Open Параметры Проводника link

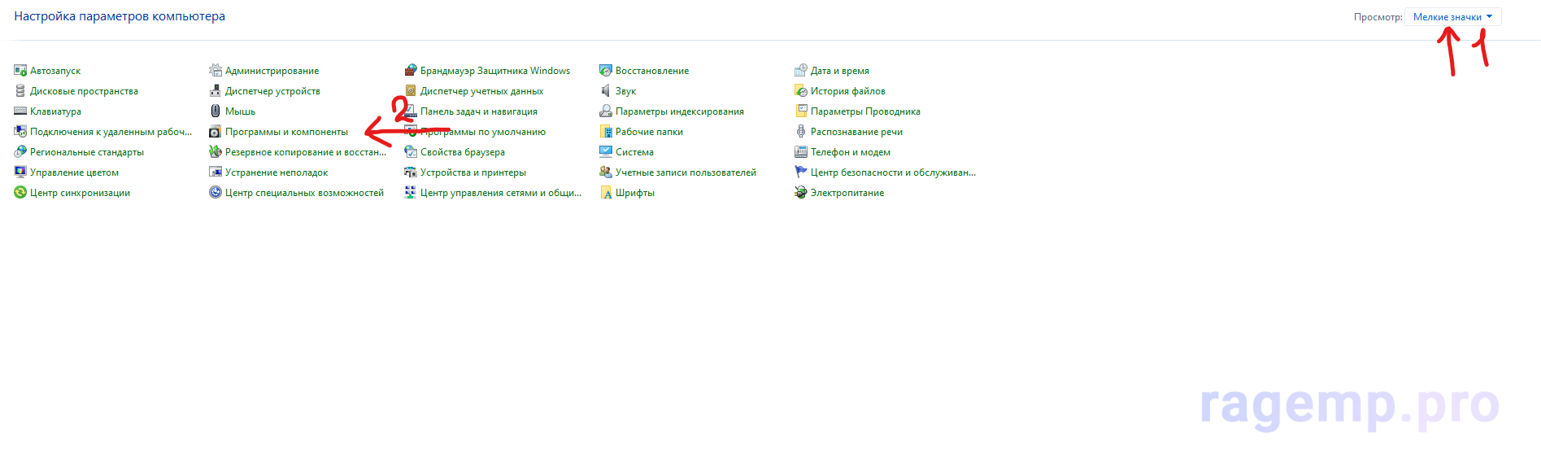[865, 111]
